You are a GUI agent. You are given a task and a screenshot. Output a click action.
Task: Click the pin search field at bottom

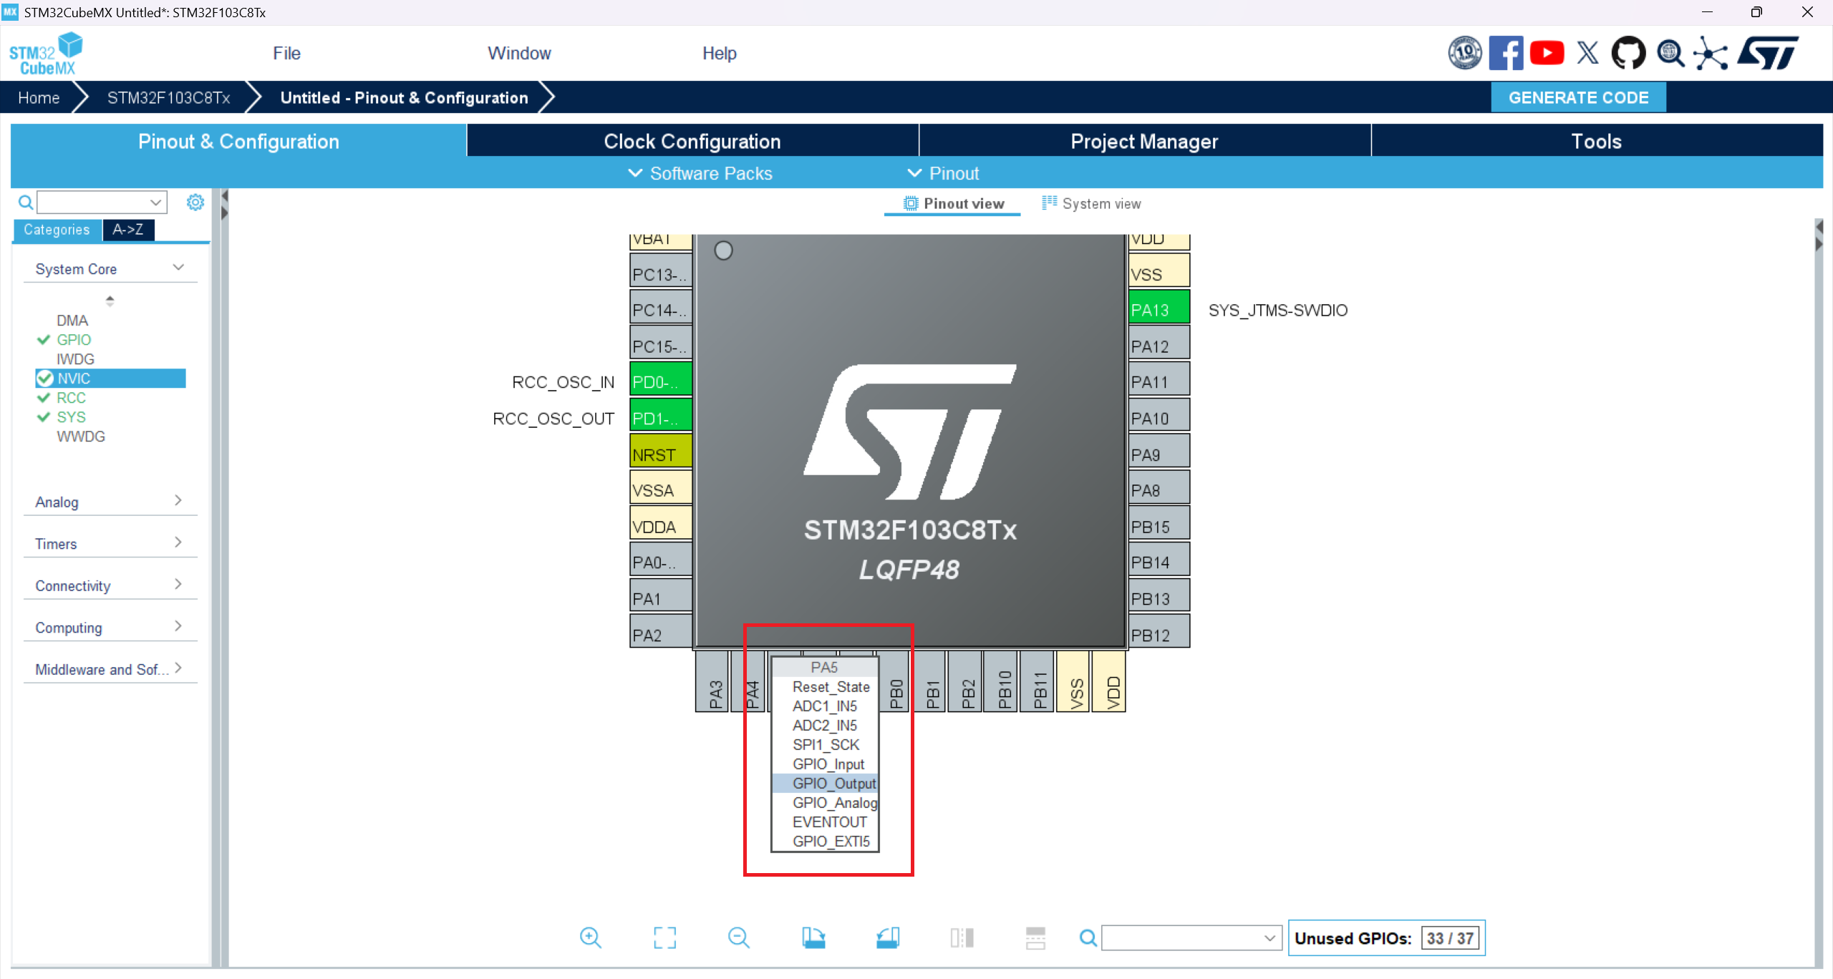click(x=1183, y=938)
